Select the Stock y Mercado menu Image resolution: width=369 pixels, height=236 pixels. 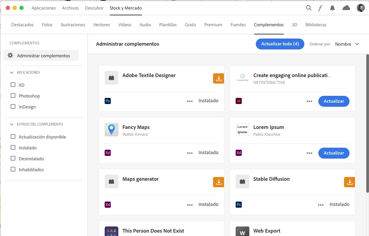[126, 8]
